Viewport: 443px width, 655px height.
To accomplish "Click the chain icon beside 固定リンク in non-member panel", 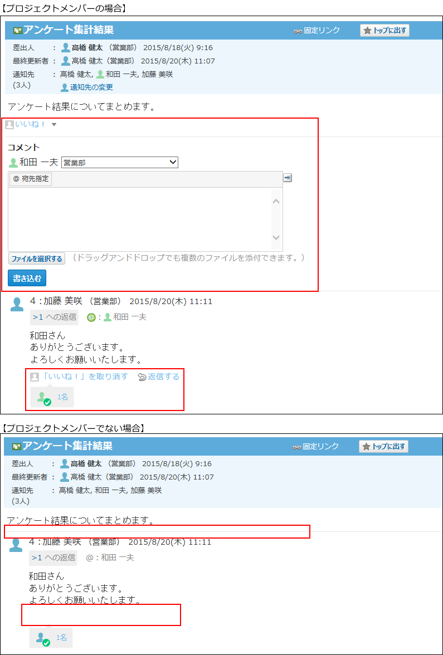I will click(x=297, y=447).
